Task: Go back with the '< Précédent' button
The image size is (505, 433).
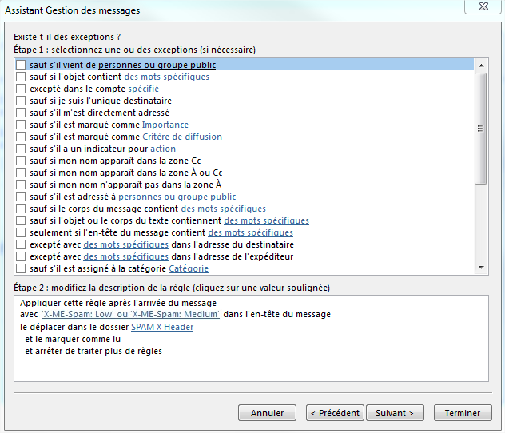Action: pos(335,413)
